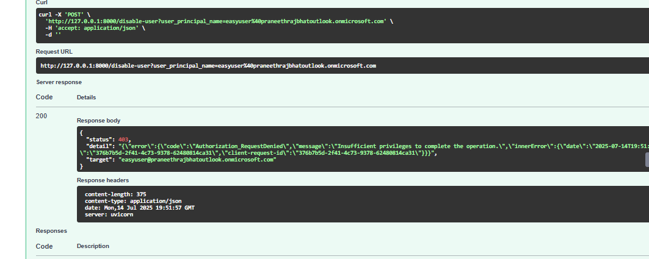Click the Curl section label
The image size is (649, 259).
[x=42, y=2]
